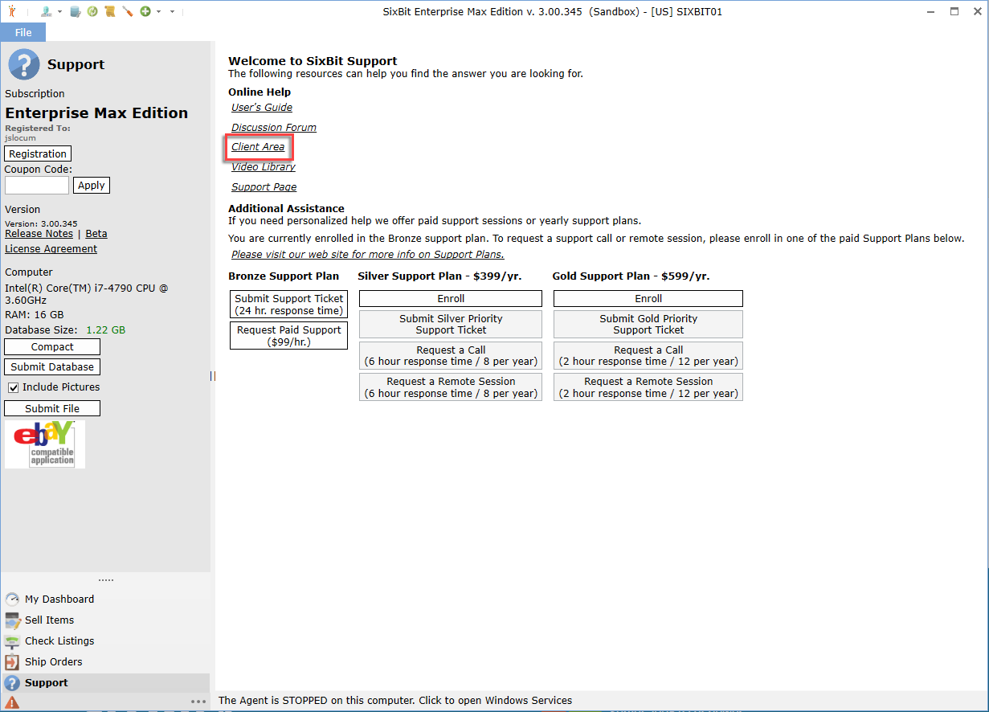989x712 pixels.
Task: Click the navigation pane grip dots
Action: (x=105, y=580)
